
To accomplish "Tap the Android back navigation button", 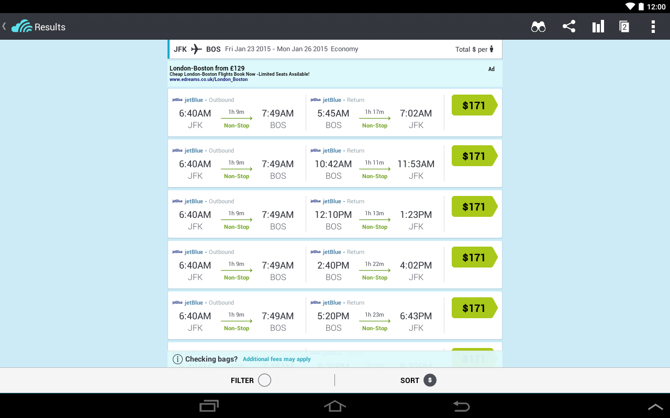I will [461, 406].
